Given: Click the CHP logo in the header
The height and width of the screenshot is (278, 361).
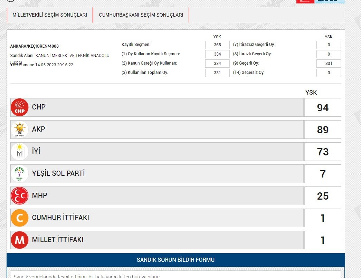Looking at the screenshot, I should (321, 1).
